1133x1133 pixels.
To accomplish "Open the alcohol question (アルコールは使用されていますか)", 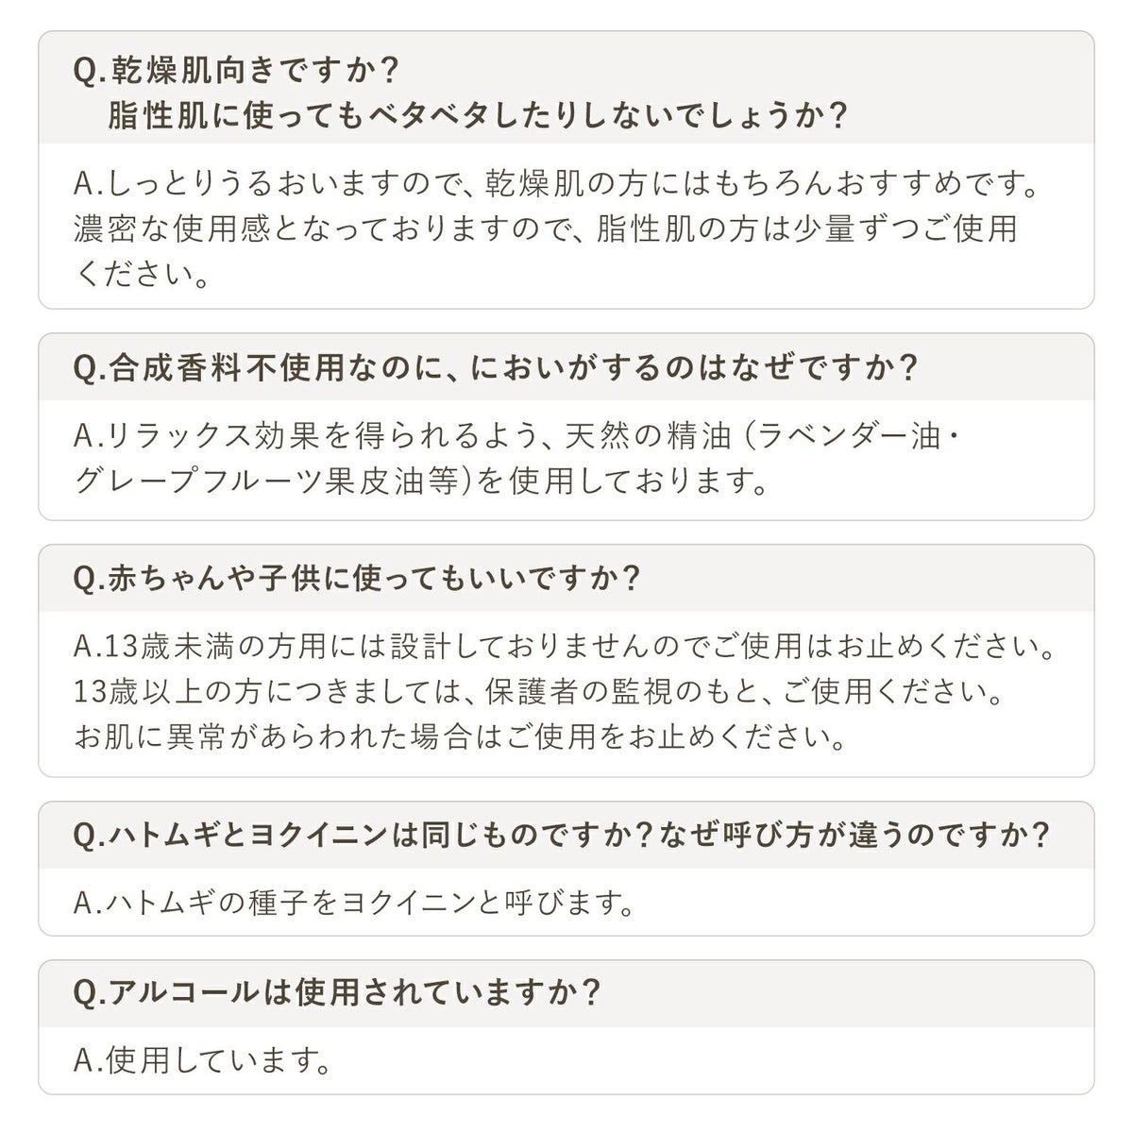I will (337, 993).
